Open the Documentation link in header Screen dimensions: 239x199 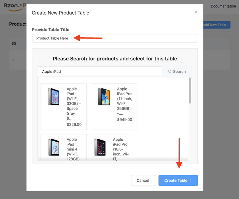click(223, 6)
